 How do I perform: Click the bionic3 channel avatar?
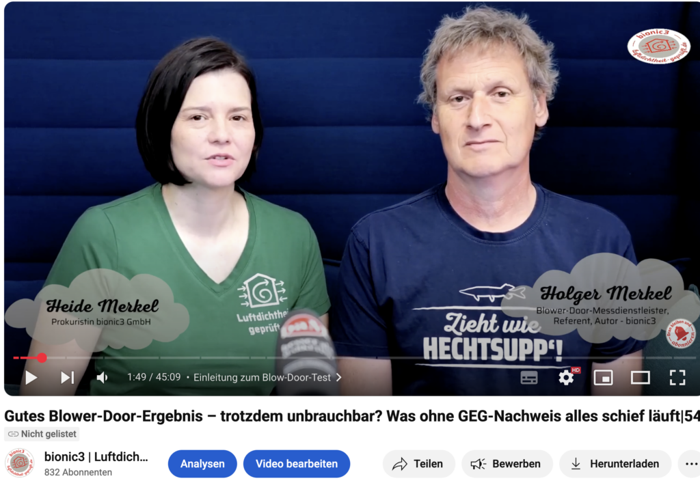[19, 464]
